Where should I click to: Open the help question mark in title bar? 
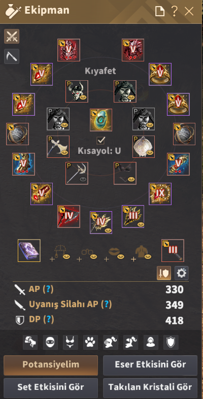[x=174, y=11]
